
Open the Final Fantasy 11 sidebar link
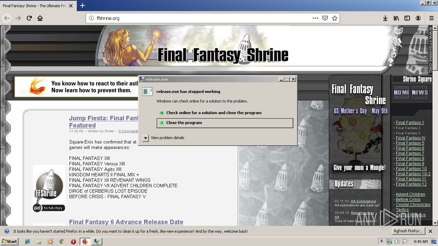(x=411, y=179)
